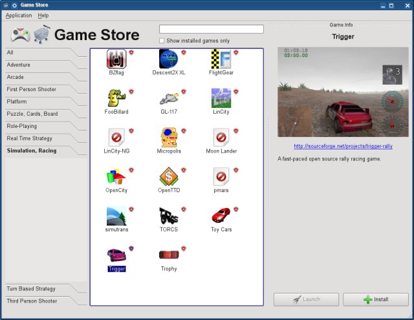This screenshot has width=414, height=320.
Task: Pick the Toy Cars game icon
Action: pos(221,215)
